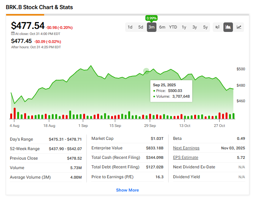
Task: Show the 1y price history
Action: [184, 27]
